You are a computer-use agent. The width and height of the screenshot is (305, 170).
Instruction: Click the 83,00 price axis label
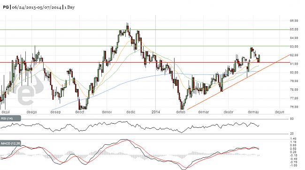coord(294,46)
